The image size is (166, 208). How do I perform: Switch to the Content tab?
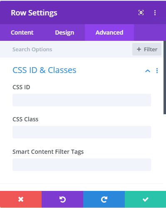pyautogui.click(x=22, y=33)
